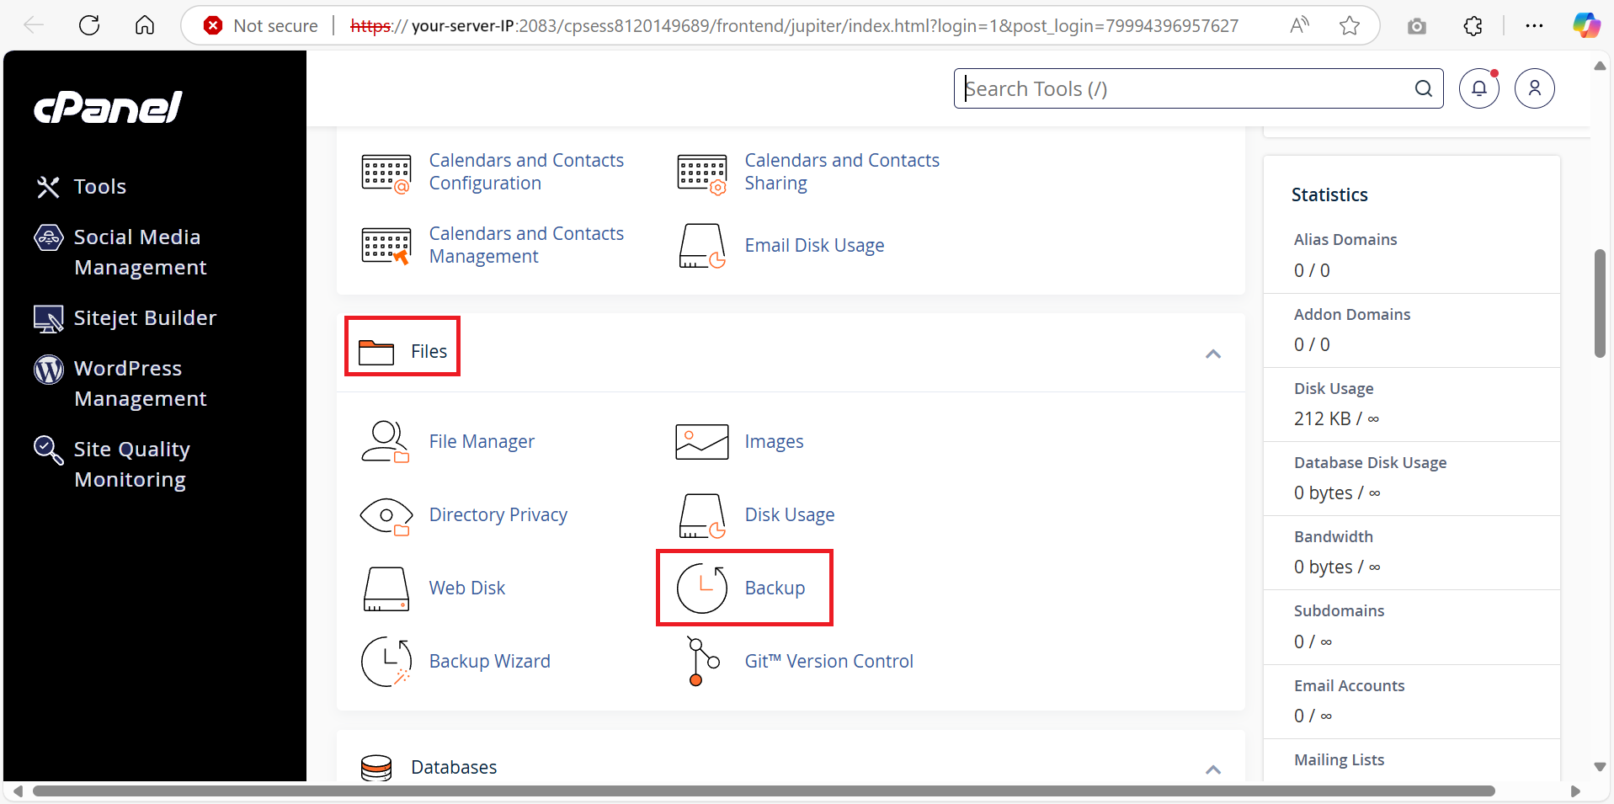Click the Sitejet Builder monitor icon
This screenshot has width=1614, height=804.
[x=48, y=319]
